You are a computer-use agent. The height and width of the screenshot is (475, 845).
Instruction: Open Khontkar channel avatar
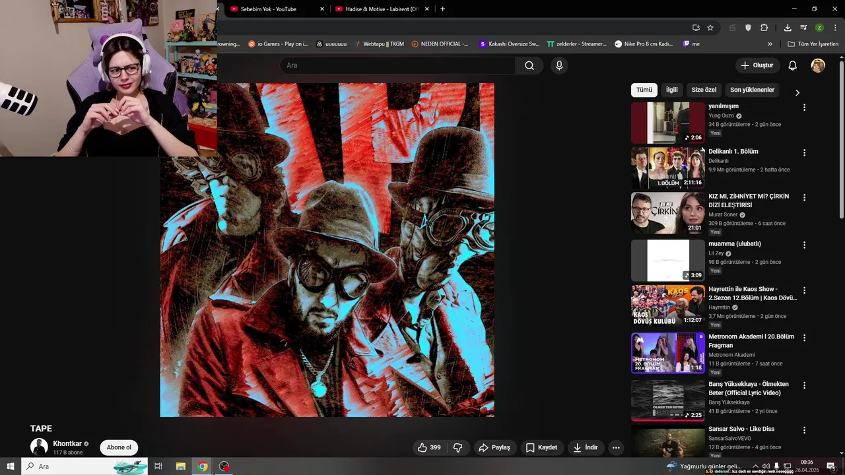(39, 447)
